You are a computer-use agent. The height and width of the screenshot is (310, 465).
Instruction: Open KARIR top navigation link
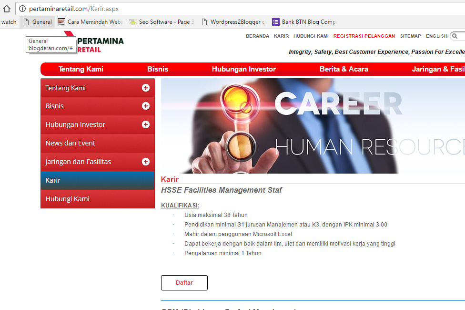(x=281, y=36)
